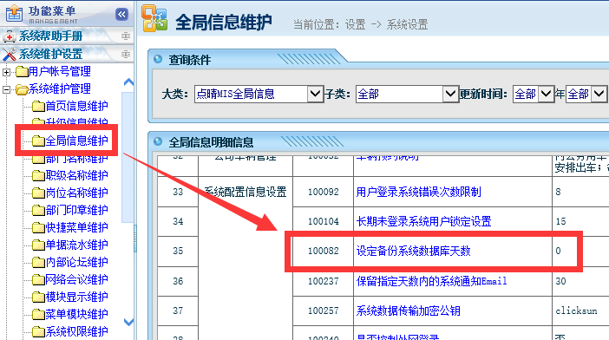This screenshot has height=340, width=609.
Task: Select 职级名称维护 in the tree menu
Action: (77, 175)
